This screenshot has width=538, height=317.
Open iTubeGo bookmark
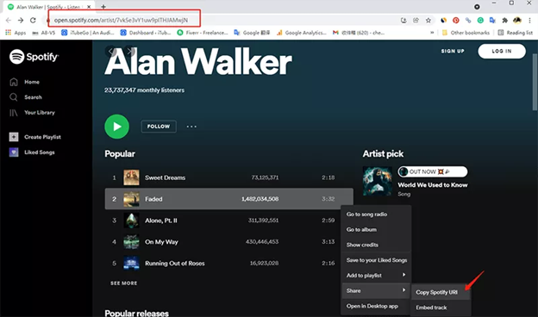click(88, 33)
